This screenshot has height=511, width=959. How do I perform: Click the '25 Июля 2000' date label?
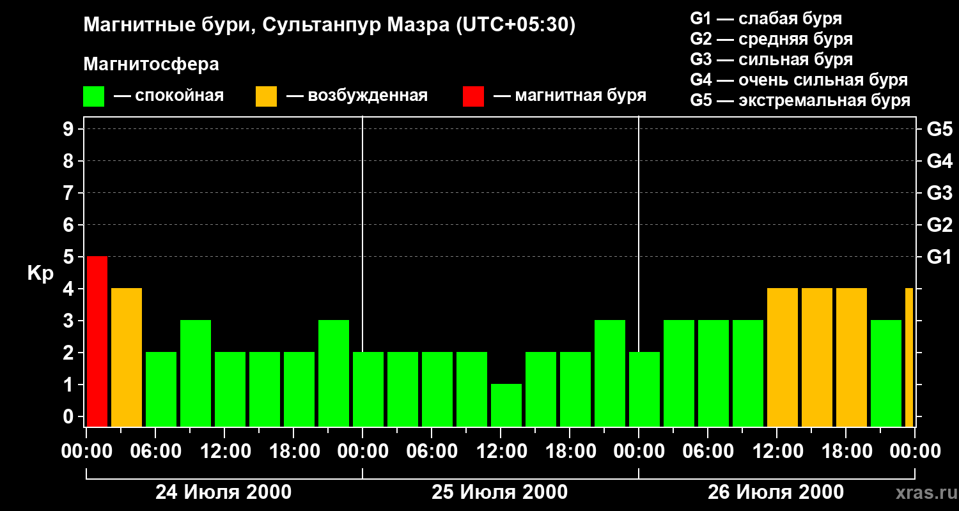coord(500,492)
